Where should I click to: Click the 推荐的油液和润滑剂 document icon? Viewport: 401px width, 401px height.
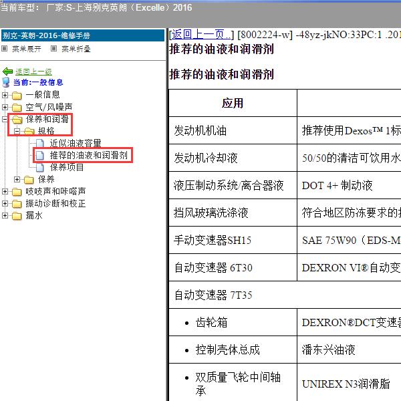point(39,155)
